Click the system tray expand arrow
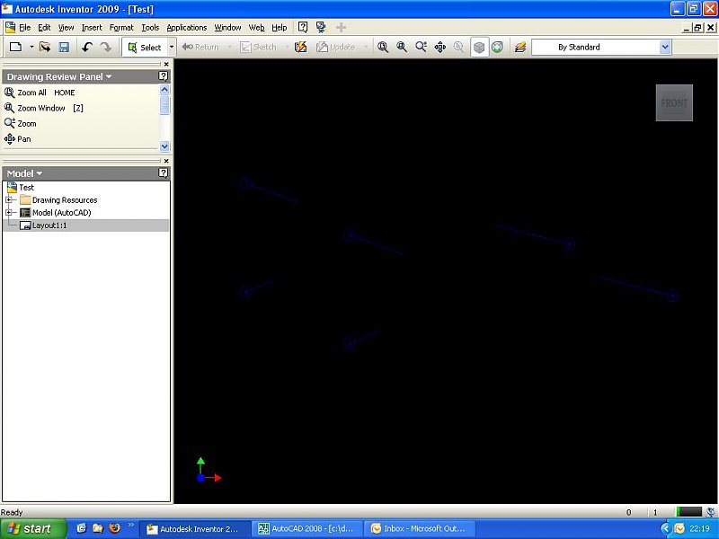 tap(665, 528)
